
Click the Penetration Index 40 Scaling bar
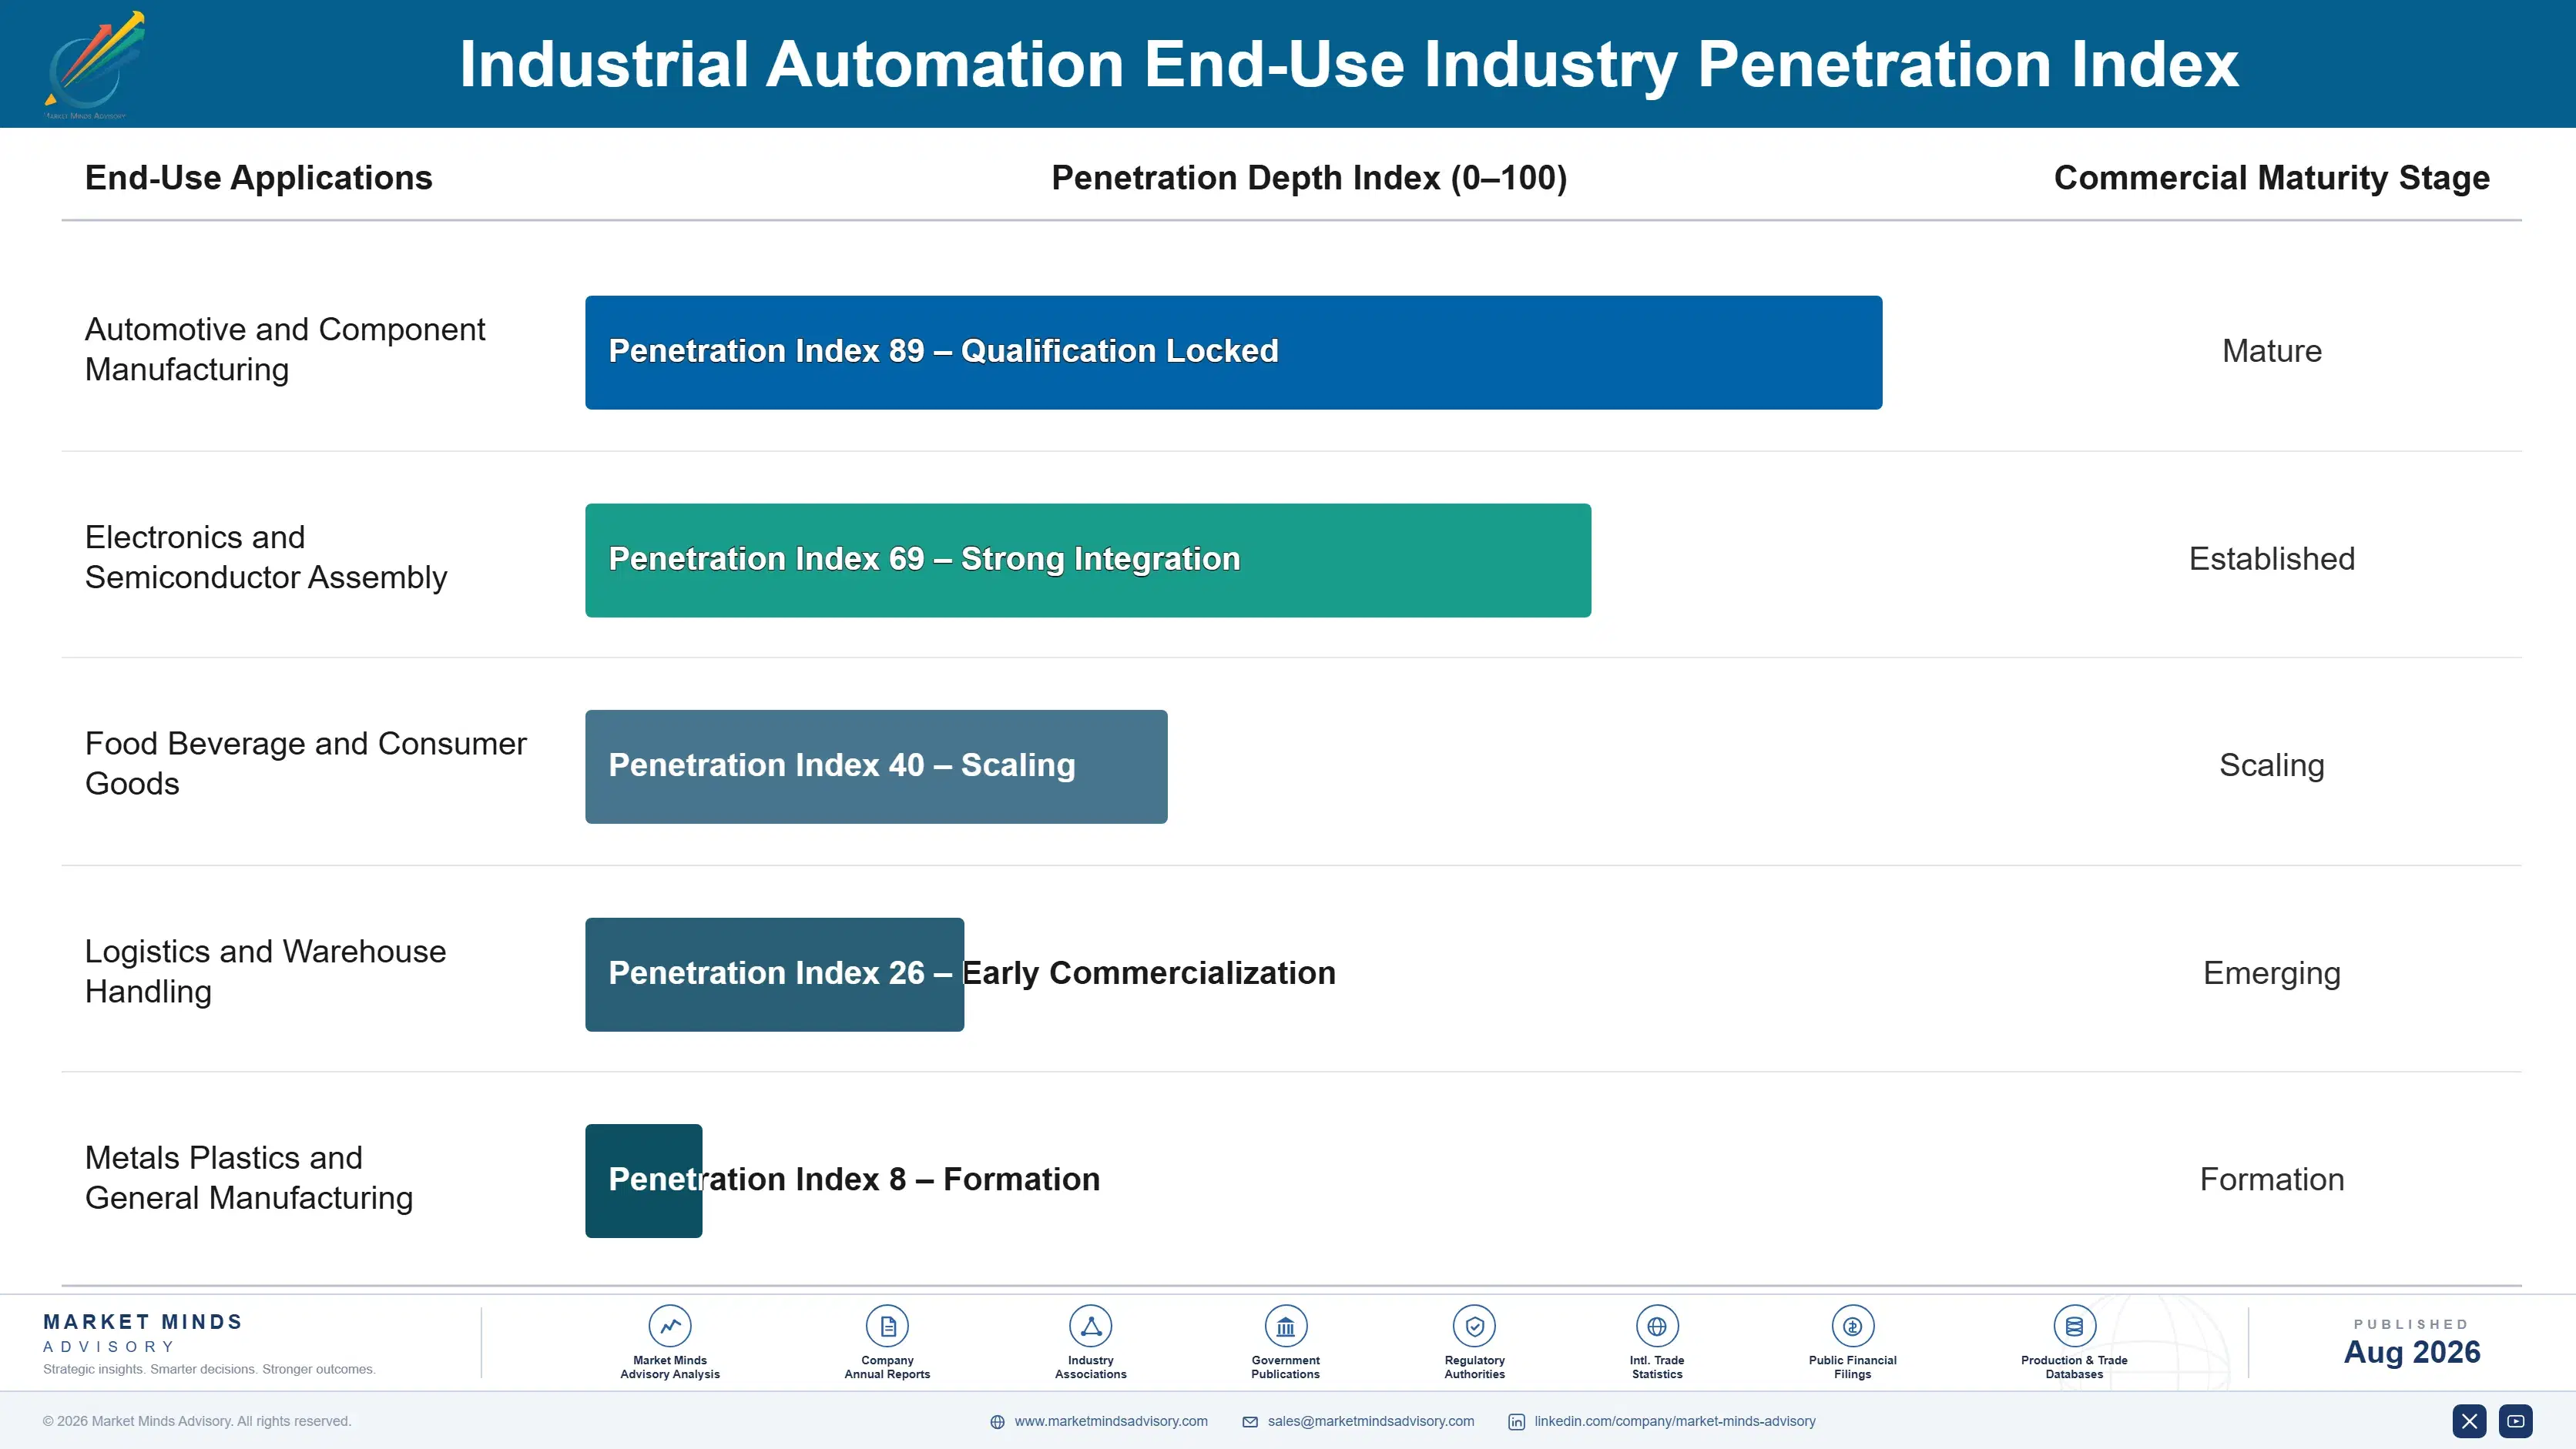[x=876, y=767]
